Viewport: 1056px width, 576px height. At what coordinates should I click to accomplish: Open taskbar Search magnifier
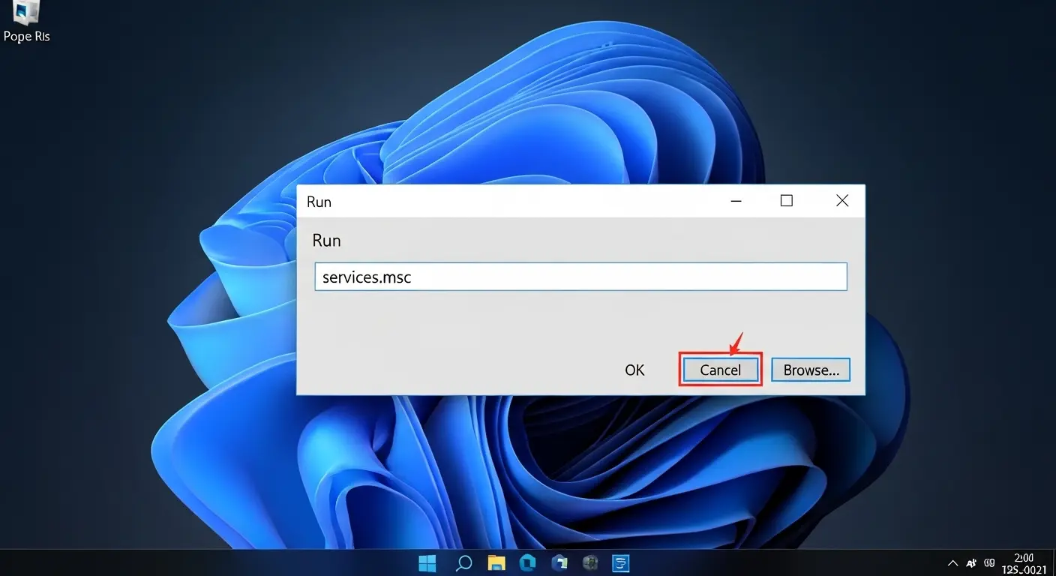point(463,562)
